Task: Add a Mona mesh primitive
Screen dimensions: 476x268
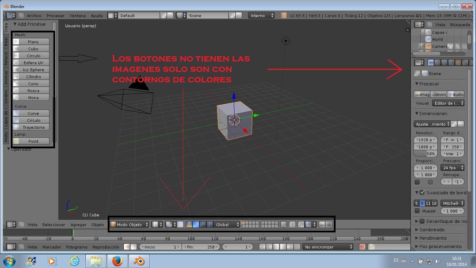Action: pos(31,98)
